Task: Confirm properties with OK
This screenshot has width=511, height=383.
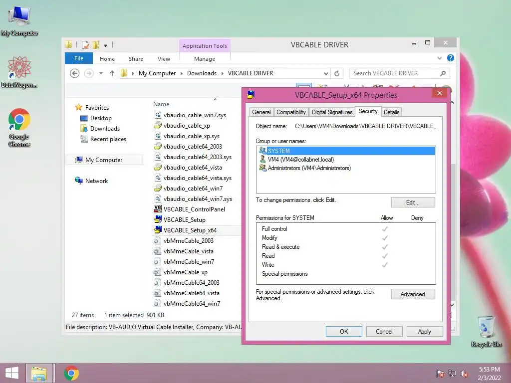Action: pyautogui.click(x=344, y=331)
